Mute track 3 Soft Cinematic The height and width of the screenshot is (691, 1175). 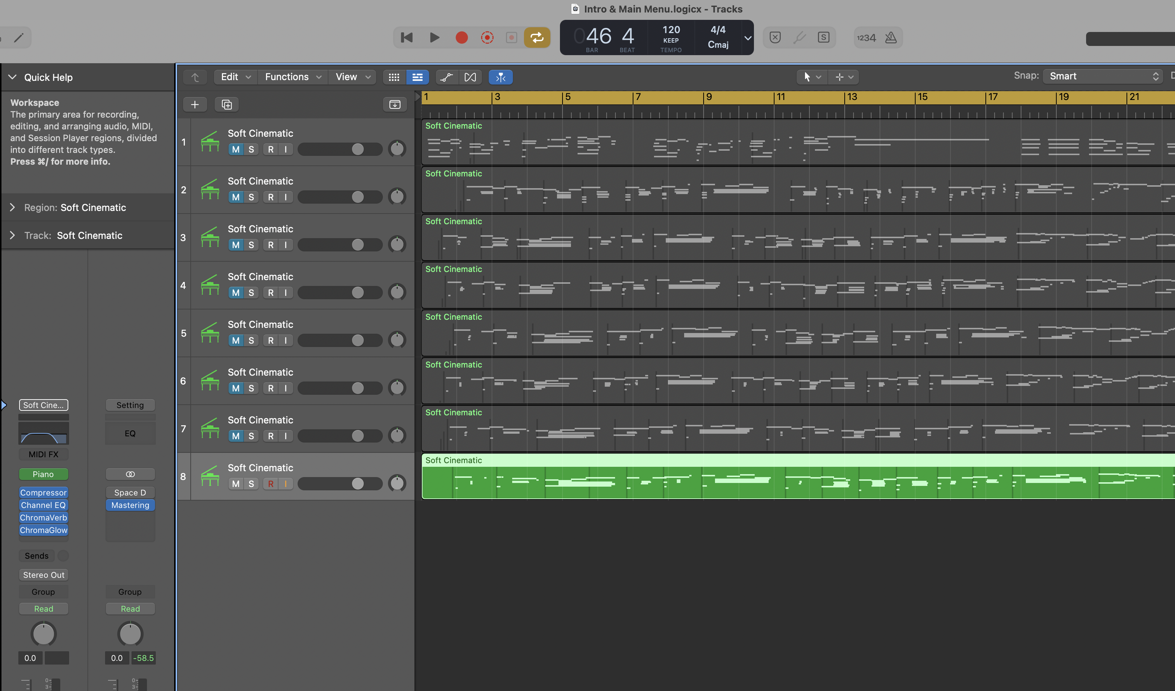tap(236, 245)
